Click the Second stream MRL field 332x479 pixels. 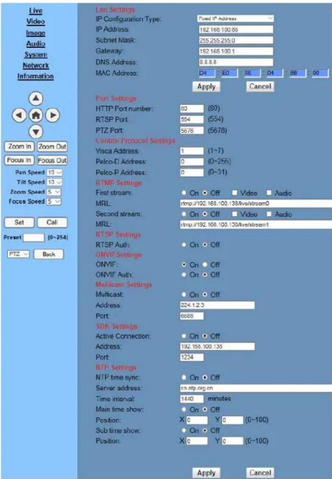[x=256, y=224]
